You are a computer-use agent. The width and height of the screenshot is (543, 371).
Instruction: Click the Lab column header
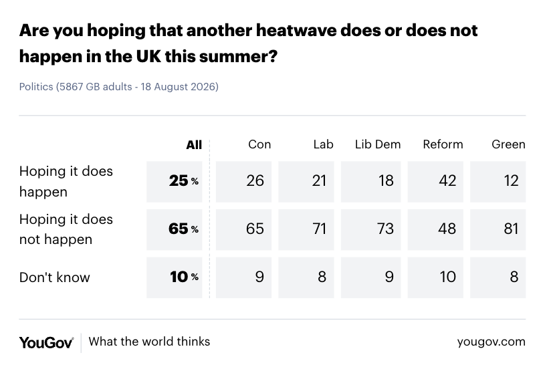pyautogui.click(x=323, y=144)
